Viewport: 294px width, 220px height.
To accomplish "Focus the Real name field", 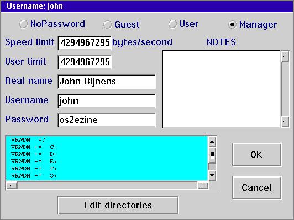I will click(107, 82).
